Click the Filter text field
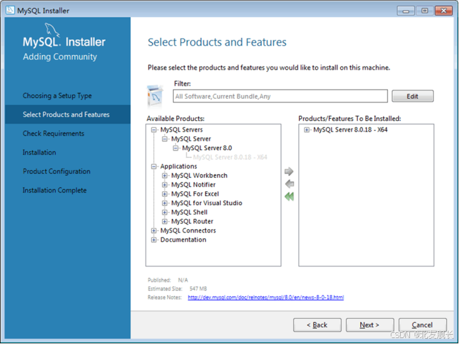The image size is (459, 344). click(x=280, y=96)
